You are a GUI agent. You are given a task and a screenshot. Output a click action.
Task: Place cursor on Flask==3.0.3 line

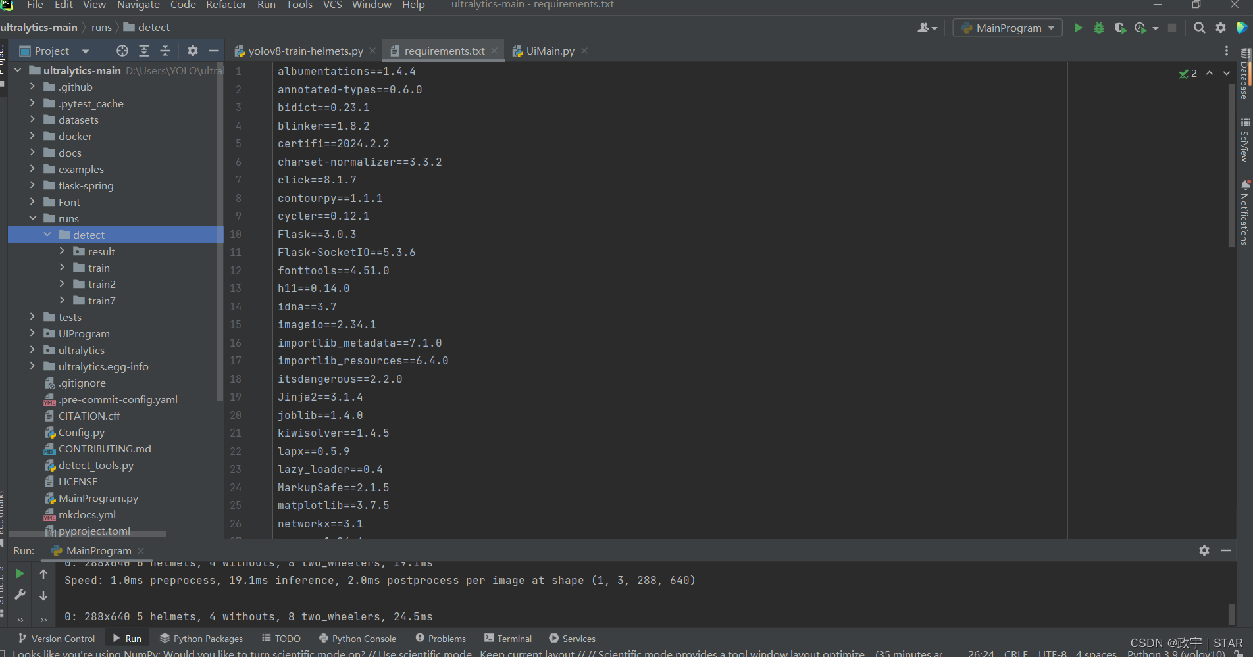tap(317, 234)
